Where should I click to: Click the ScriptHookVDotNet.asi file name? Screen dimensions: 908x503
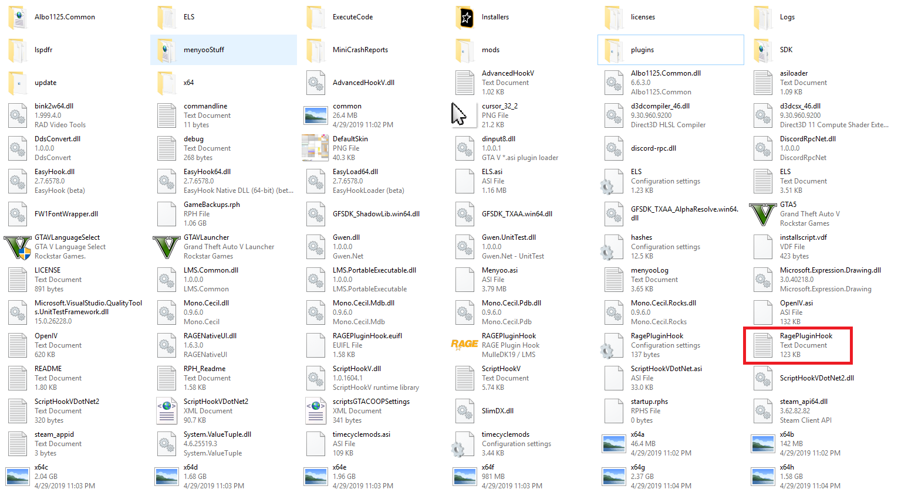[666, 369]
